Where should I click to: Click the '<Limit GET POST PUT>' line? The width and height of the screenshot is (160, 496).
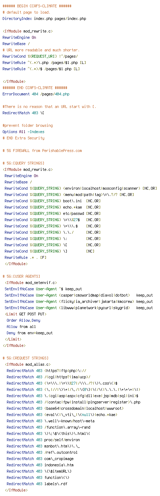[25, 314]
